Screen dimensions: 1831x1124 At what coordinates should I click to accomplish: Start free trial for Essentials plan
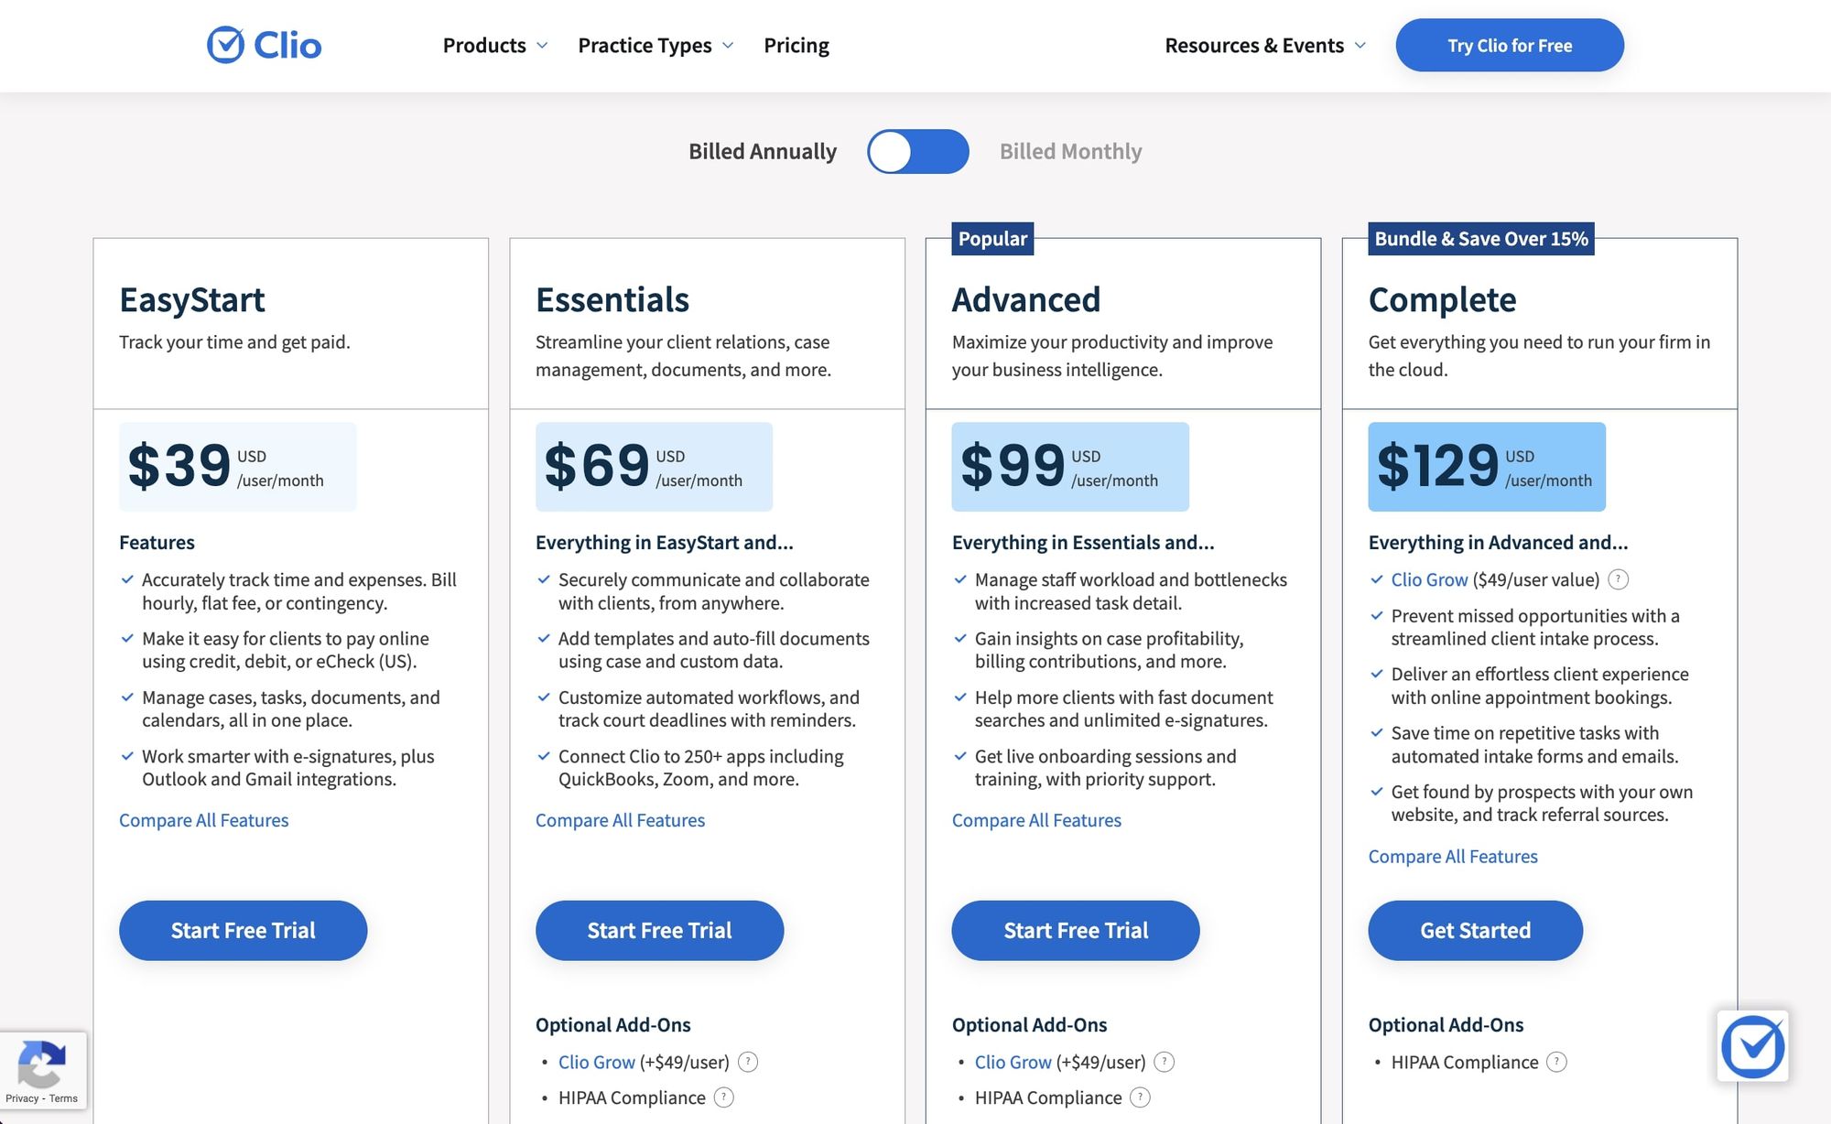(x=659, y=931)
